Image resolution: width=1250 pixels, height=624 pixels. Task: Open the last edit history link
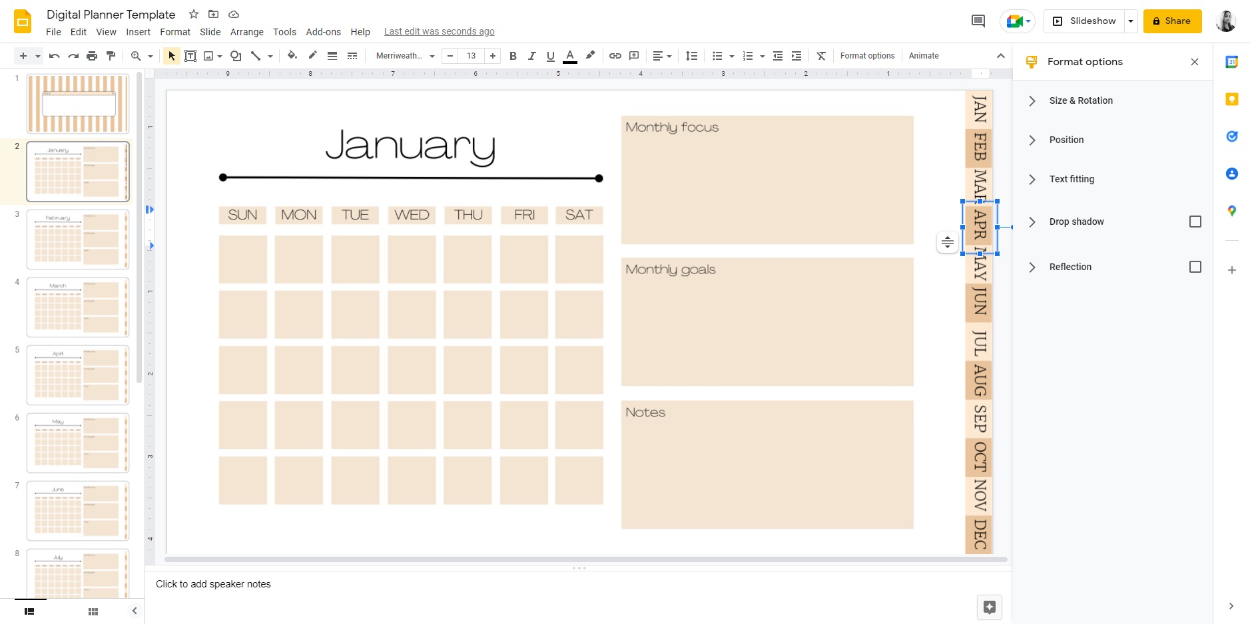[440, 31]
